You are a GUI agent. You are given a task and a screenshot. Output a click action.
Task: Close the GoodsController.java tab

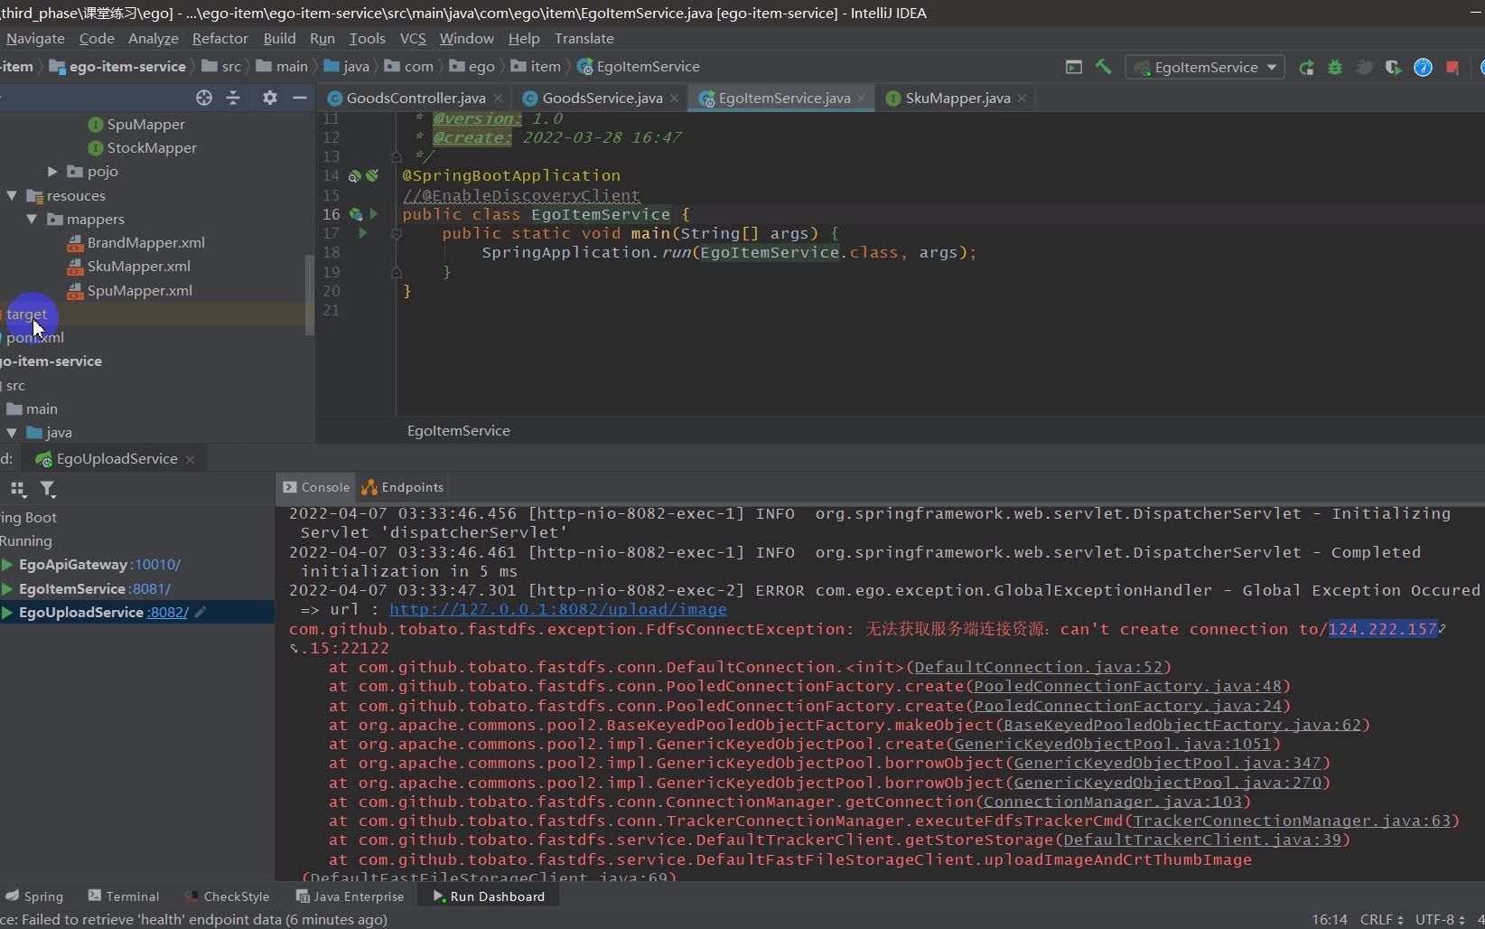[499, 98]
